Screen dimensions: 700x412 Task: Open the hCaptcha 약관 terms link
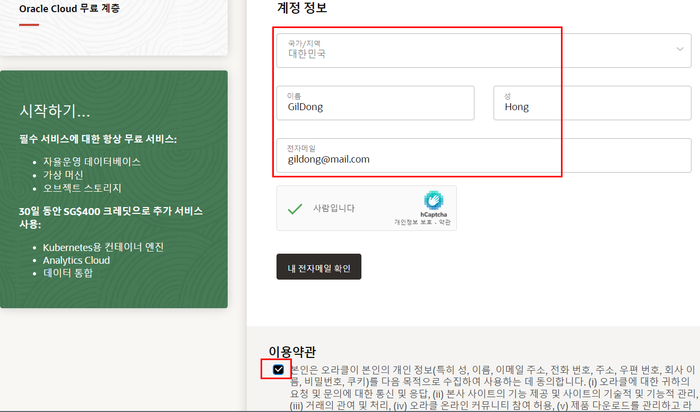click(x=445, y=222)
